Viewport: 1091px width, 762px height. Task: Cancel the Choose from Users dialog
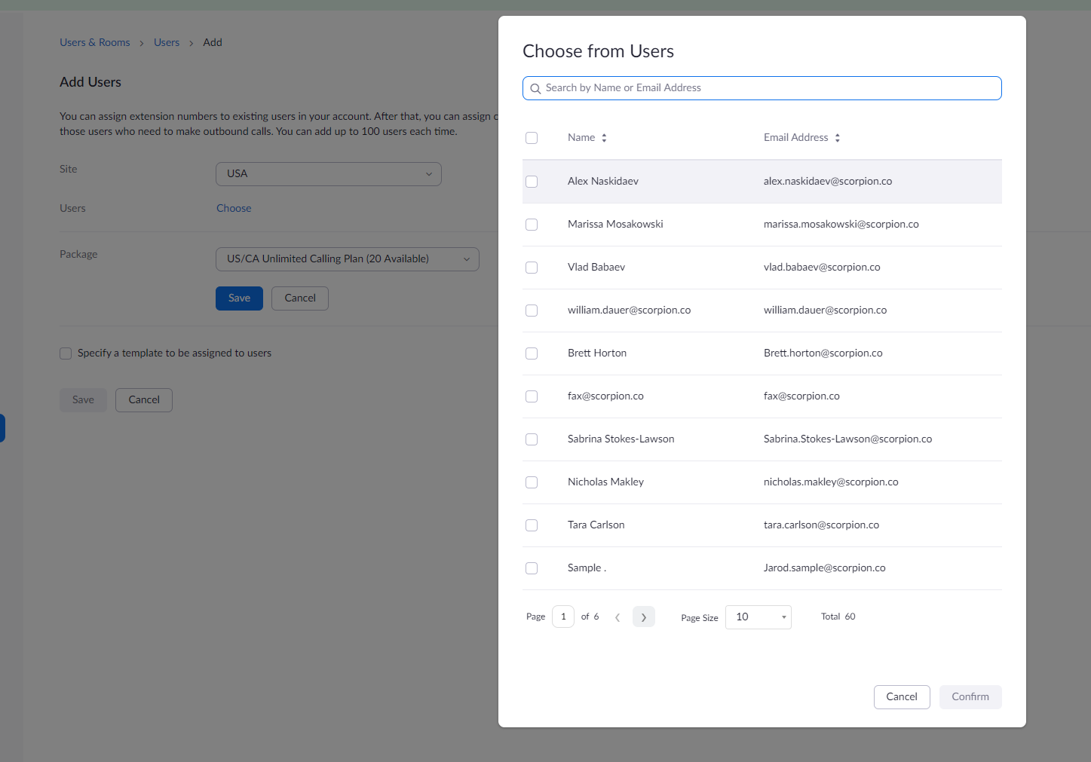[x=901, y=697]
